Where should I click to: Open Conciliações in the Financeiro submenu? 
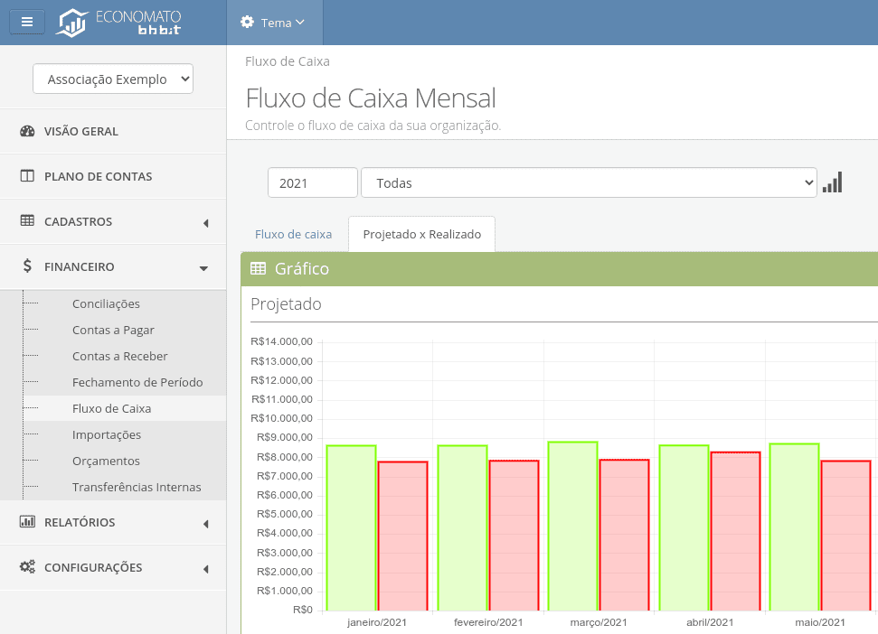[x=106, y=303]
